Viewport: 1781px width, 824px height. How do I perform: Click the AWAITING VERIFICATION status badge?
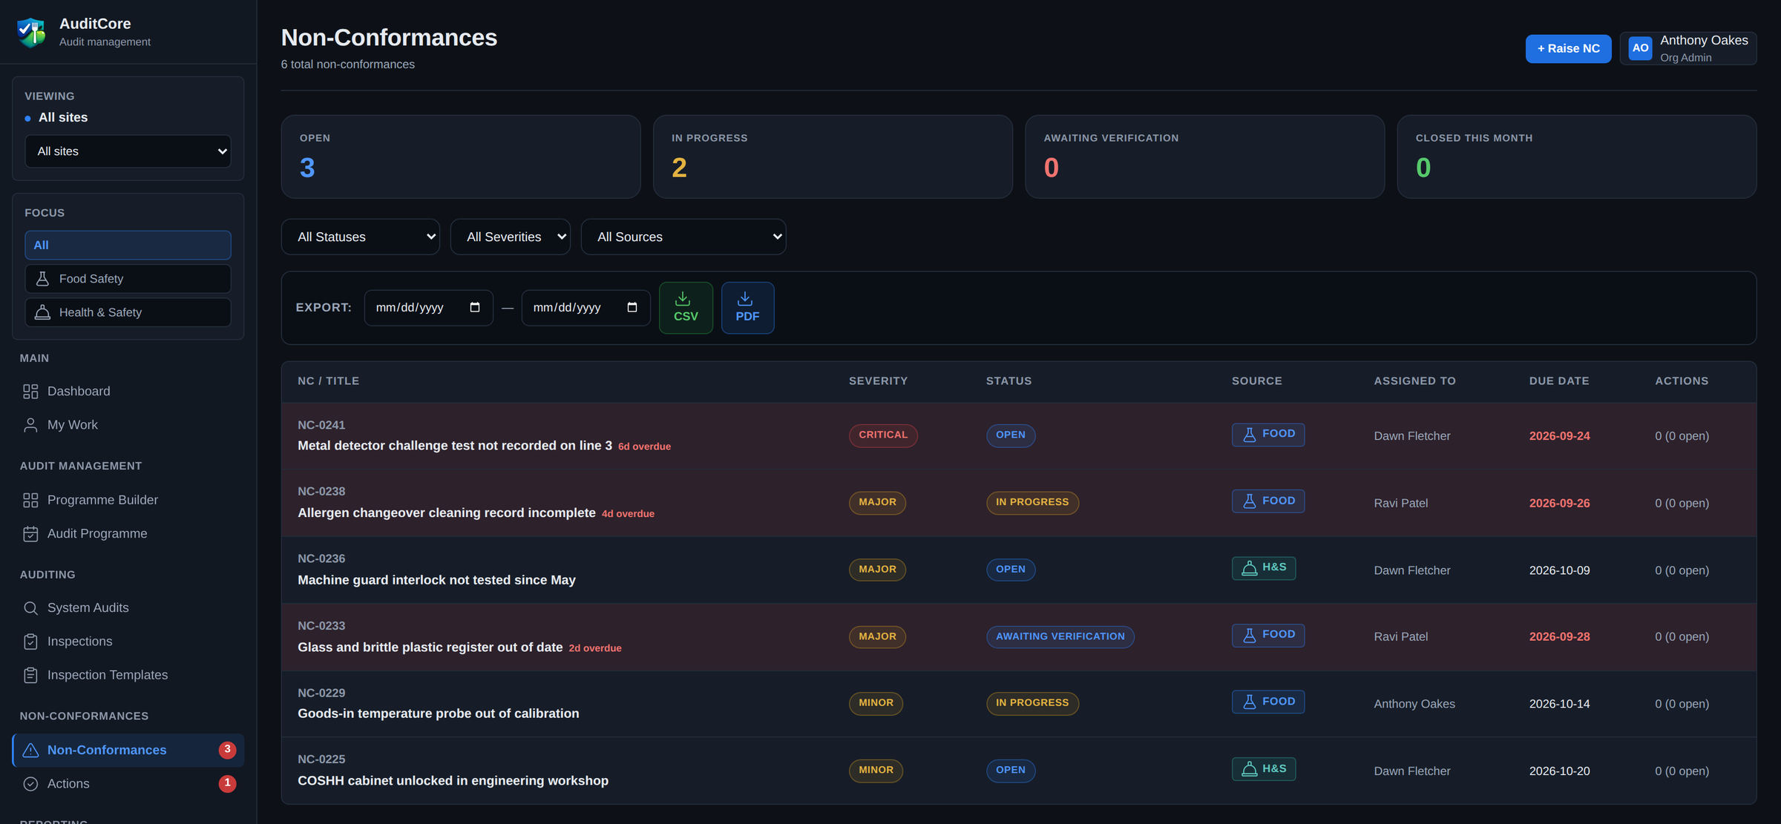point(1060,636)
